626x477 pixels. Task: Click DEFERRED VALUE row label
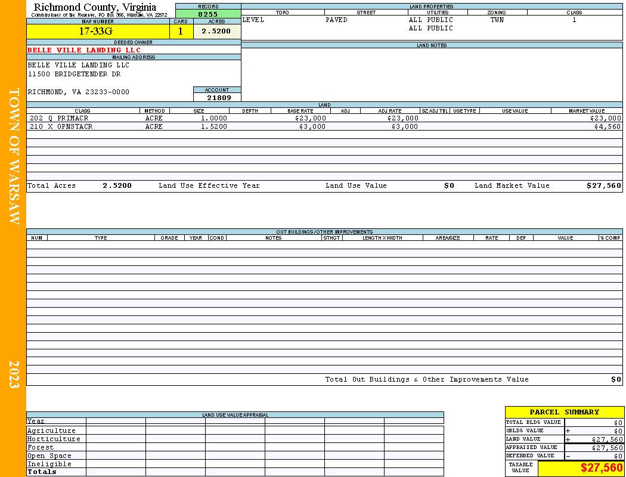point(530,456)
